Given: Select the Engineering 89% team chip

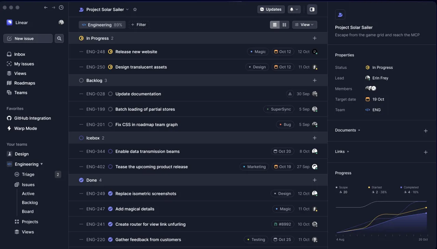Looking at the screenshot, I should coord(102,25).
